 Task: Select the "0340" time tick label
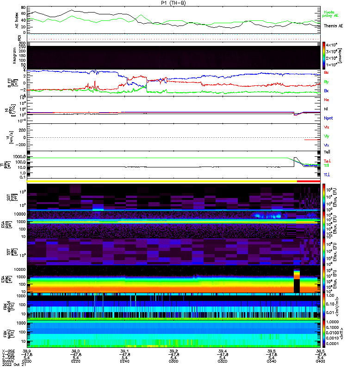click(x=272, y=361)
